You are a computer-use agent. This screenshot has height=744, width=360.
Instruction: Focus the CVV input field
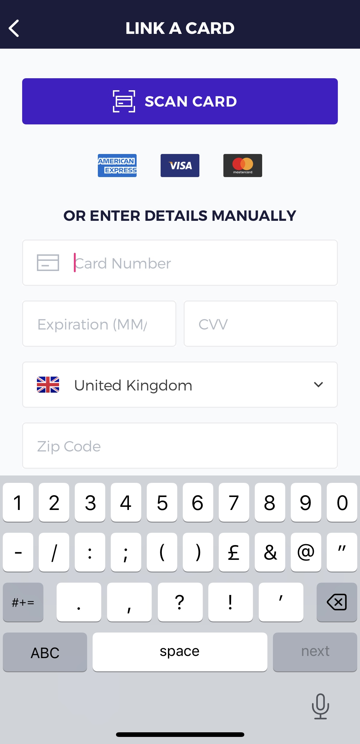click(x=261, y=324)
